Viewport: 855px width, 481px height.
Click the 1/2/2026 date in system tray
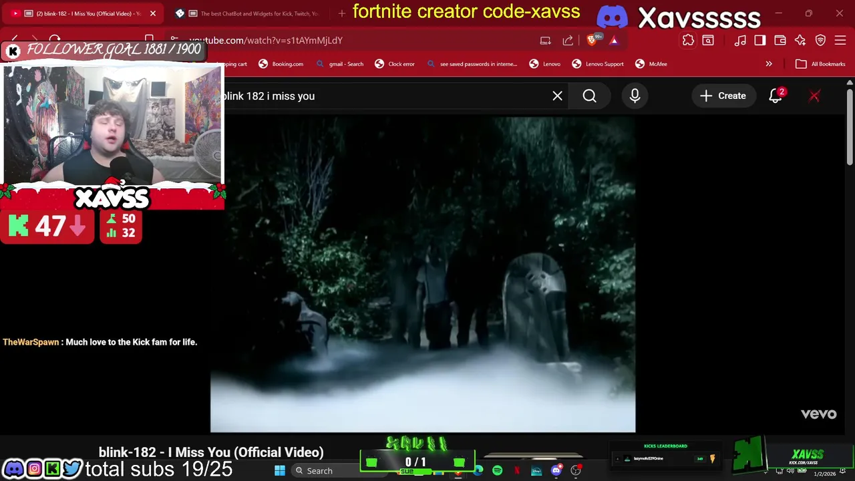tap(824, 474)
